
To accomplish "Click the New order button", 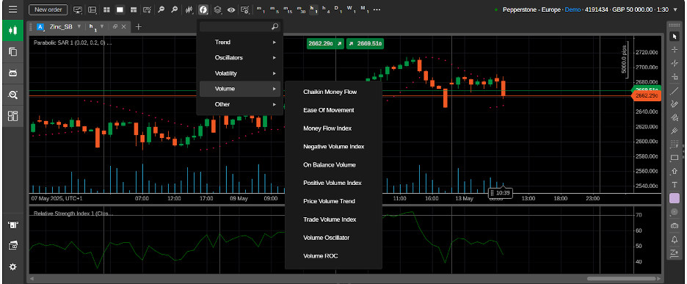I will [x=48, y=10].
